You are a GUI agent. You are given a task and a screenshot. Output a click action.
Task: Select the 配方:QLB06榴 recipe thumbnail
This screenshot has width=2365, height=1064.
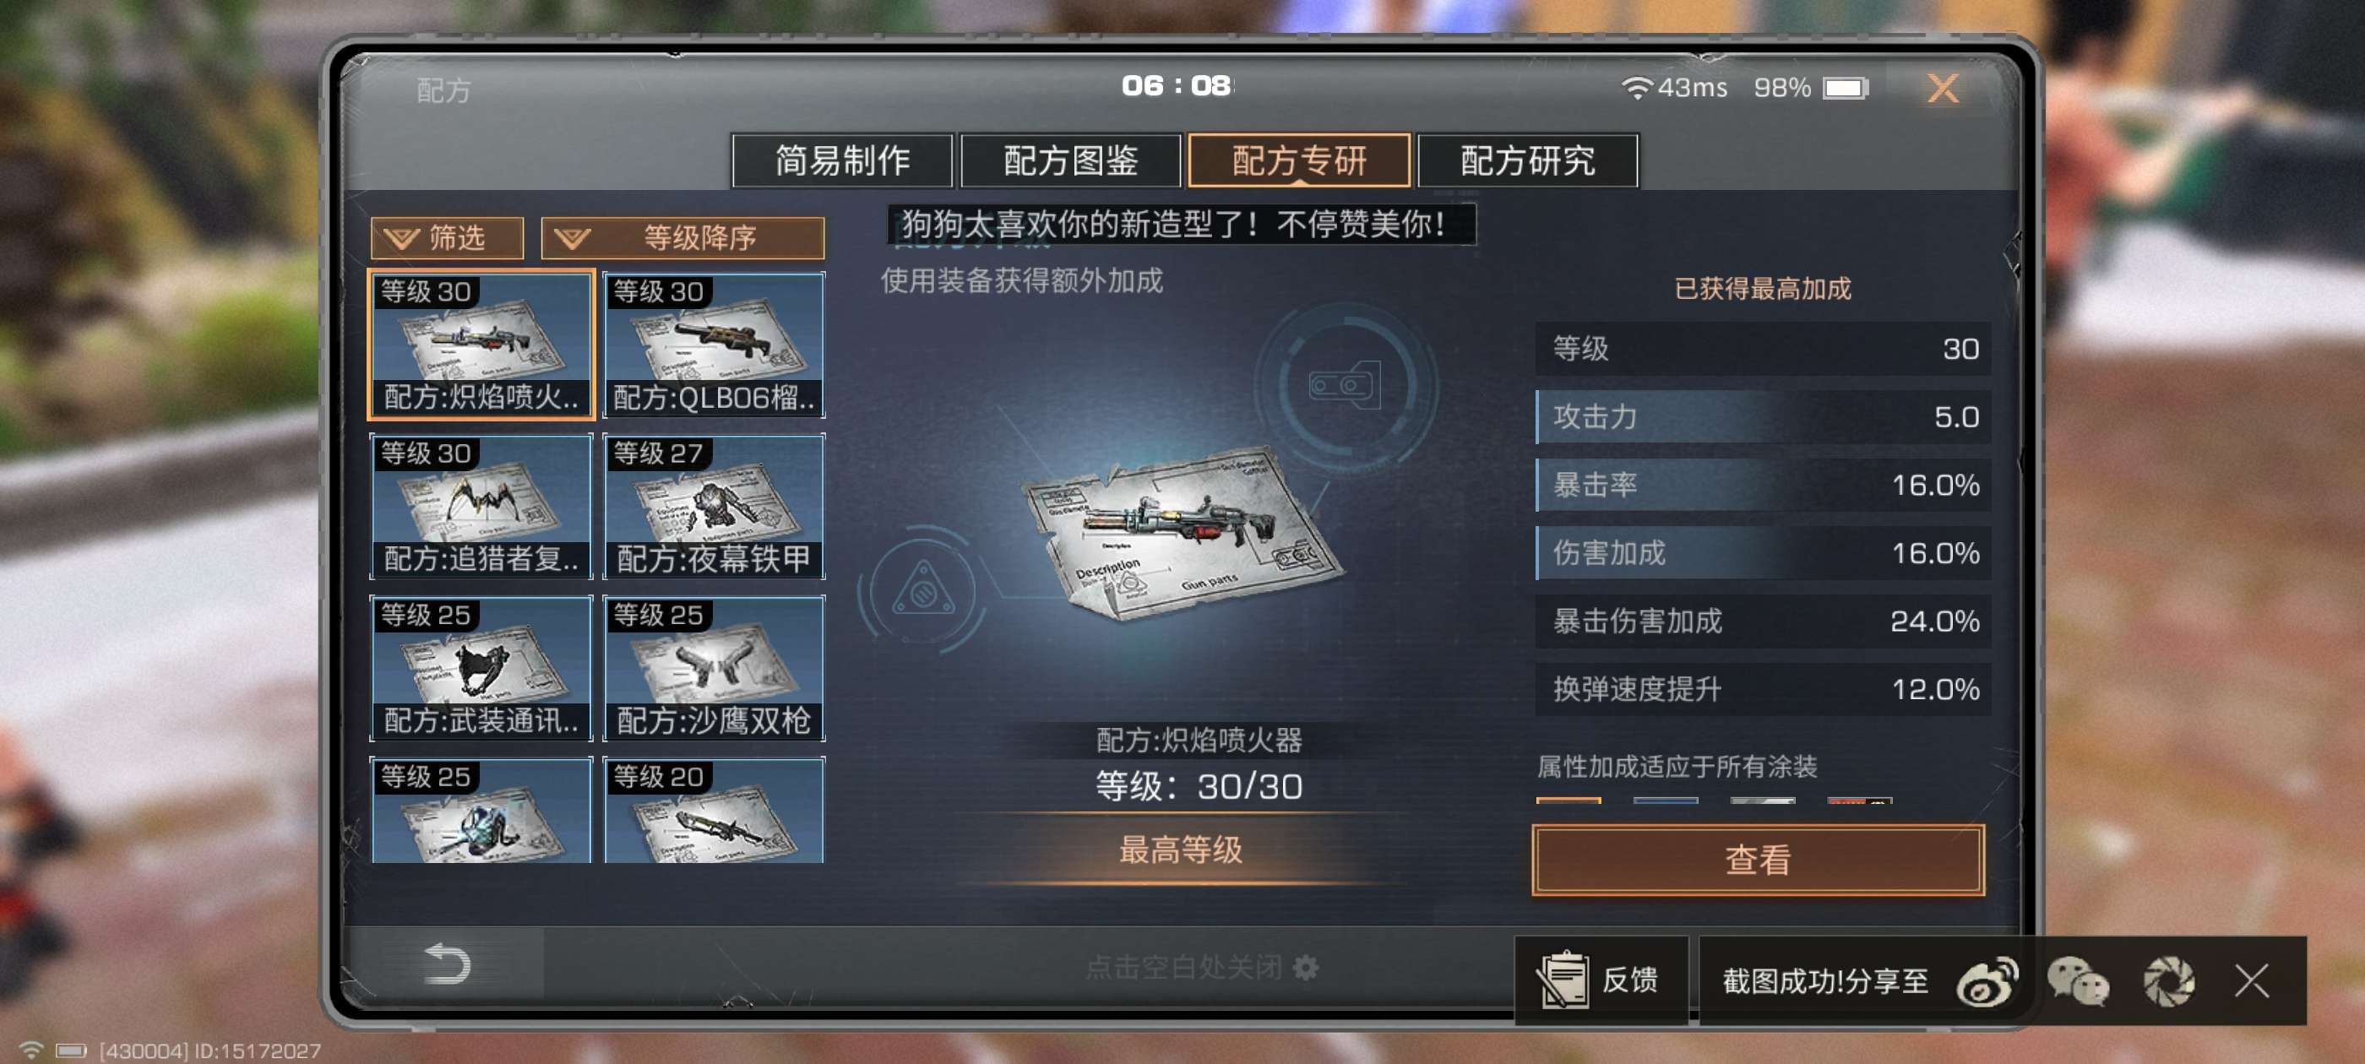pyautogui.click(x=714, y=345)
